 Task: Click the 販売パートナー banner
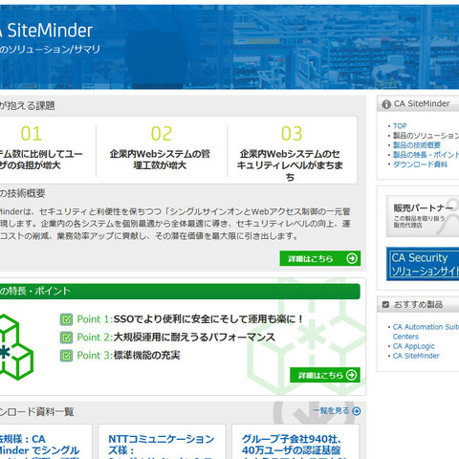[x=423, y=216]
